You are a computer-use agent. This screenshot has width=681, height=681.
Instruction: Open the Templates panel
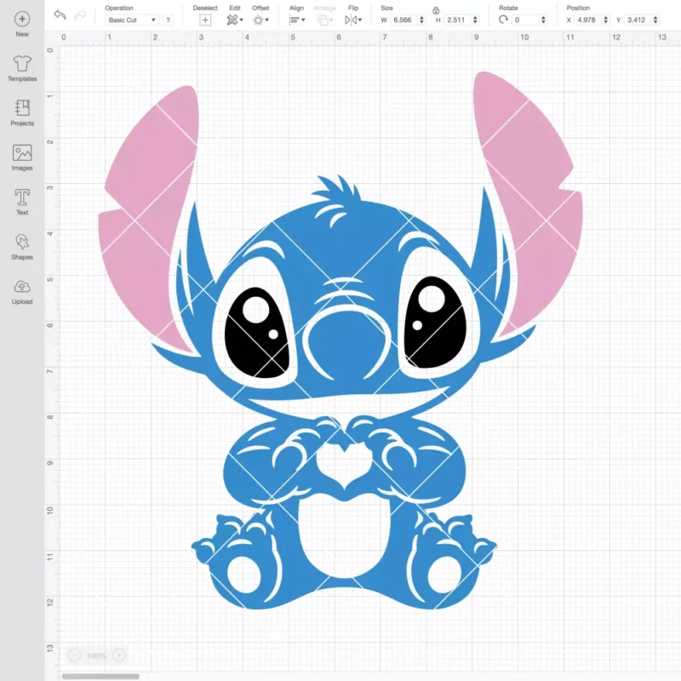pos(22,69)
